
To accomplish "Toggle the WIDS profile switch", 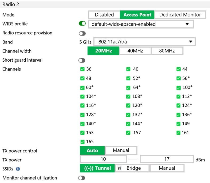I will click(x=82, y=24).
